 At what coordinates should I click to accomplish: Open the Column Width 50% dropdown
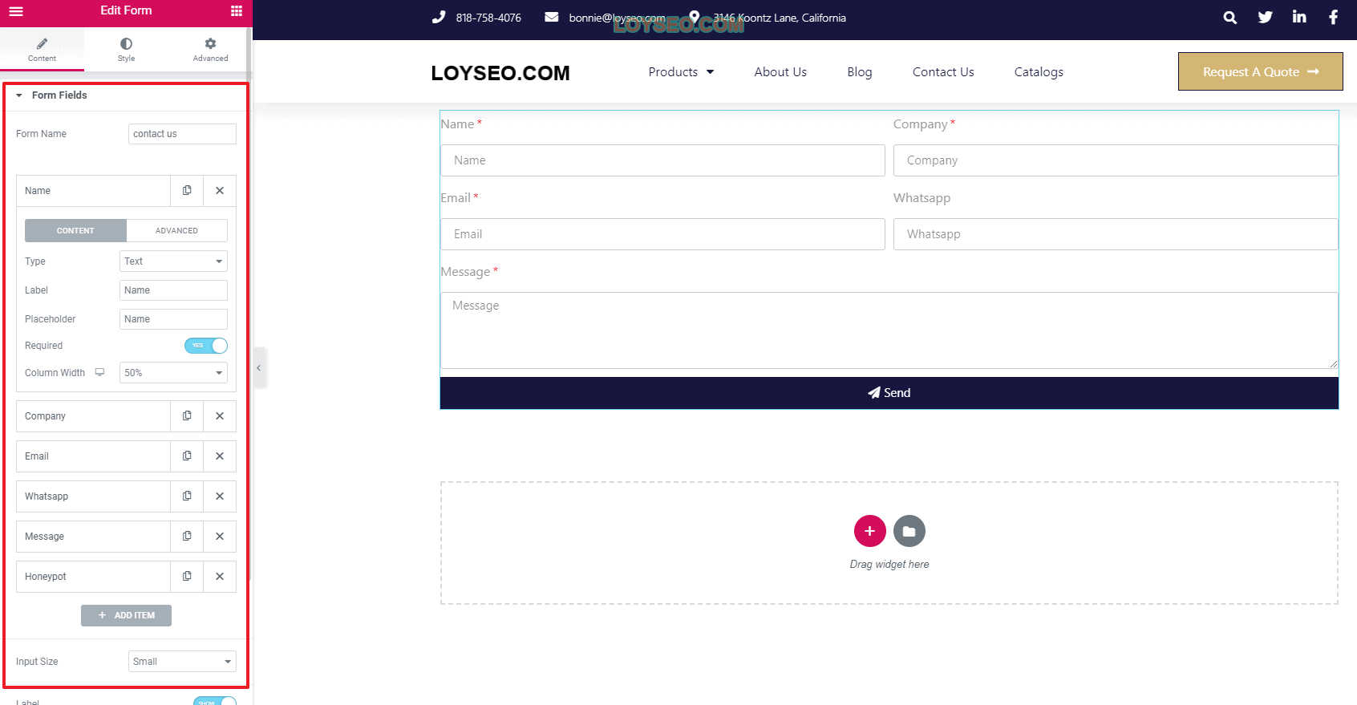click(173, 373)
